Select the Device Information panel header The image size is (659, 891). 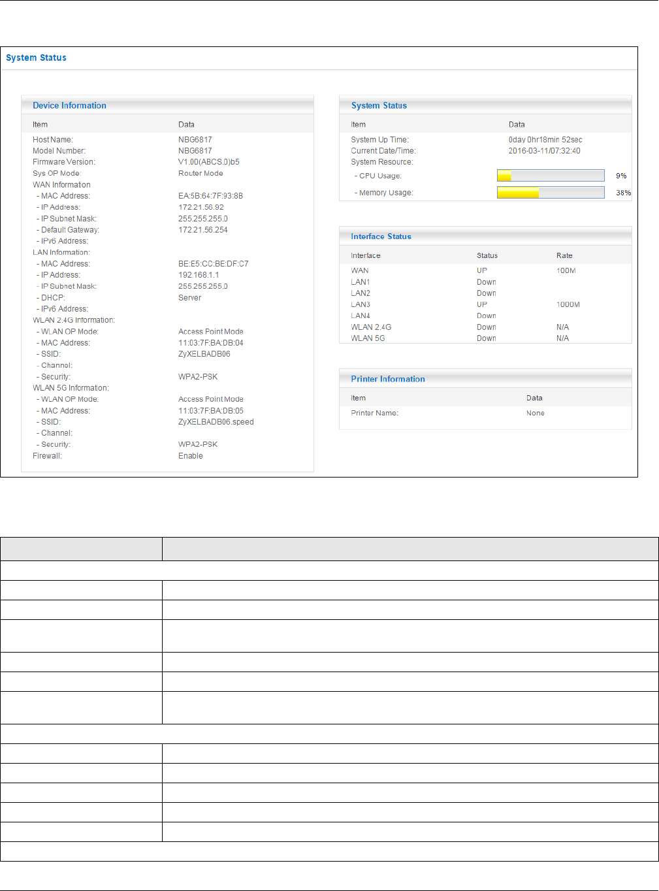(167, 105)
